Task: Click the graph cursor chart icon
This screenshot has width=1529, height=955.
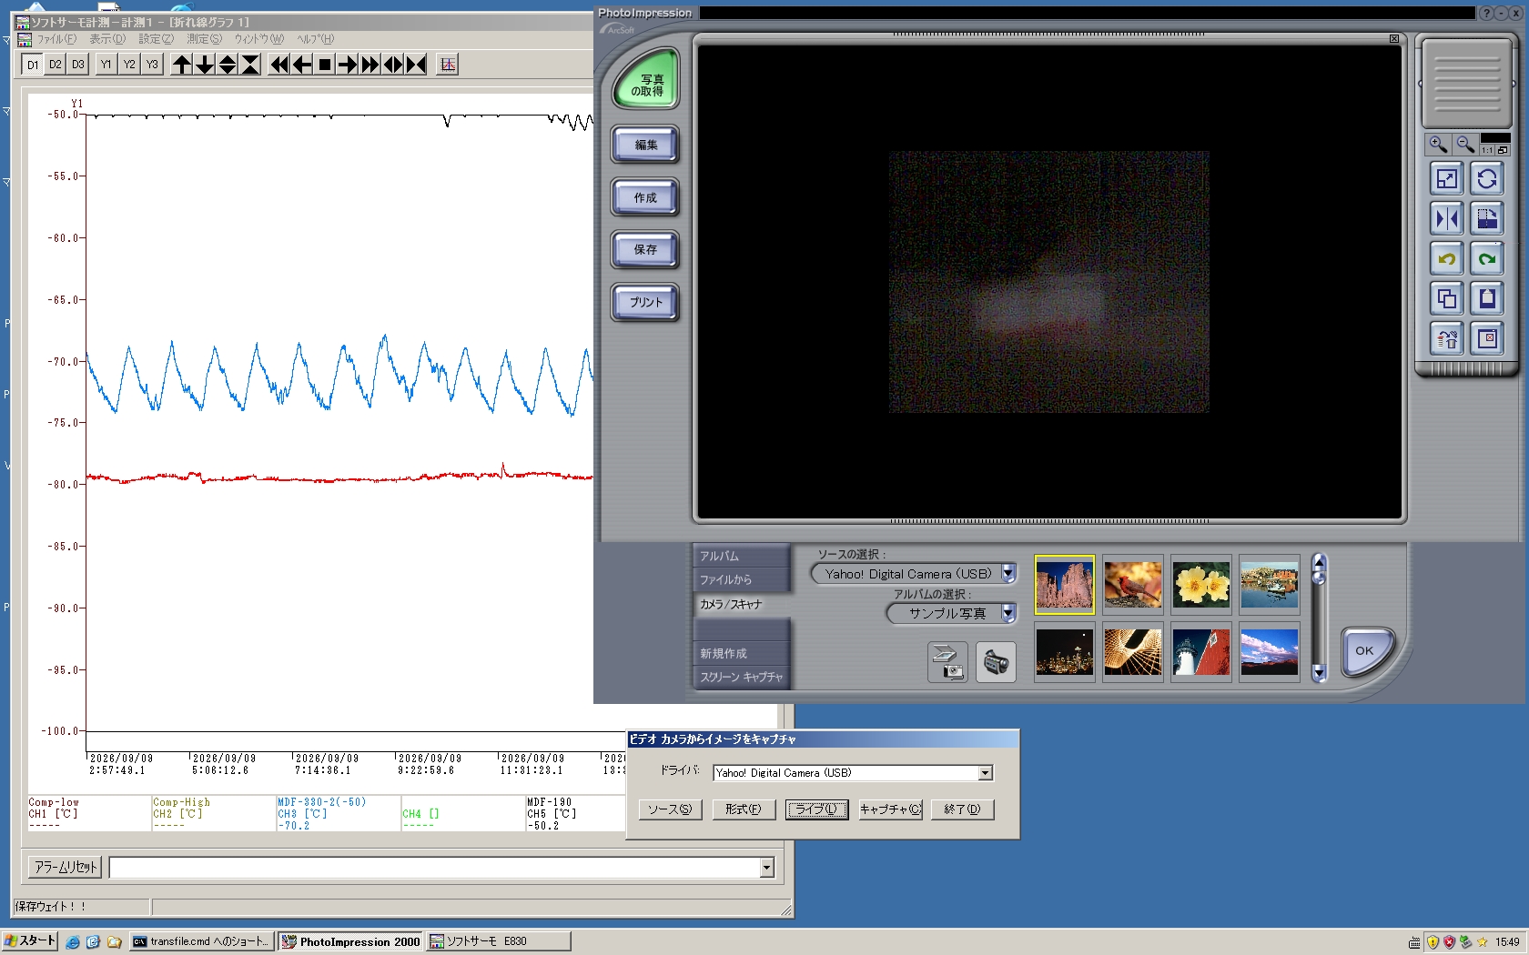Action: (x=448, y=65)
